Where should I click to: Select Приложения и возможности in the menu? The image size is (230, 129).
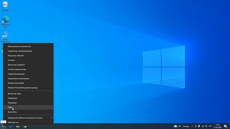click(x=28, y=46)
